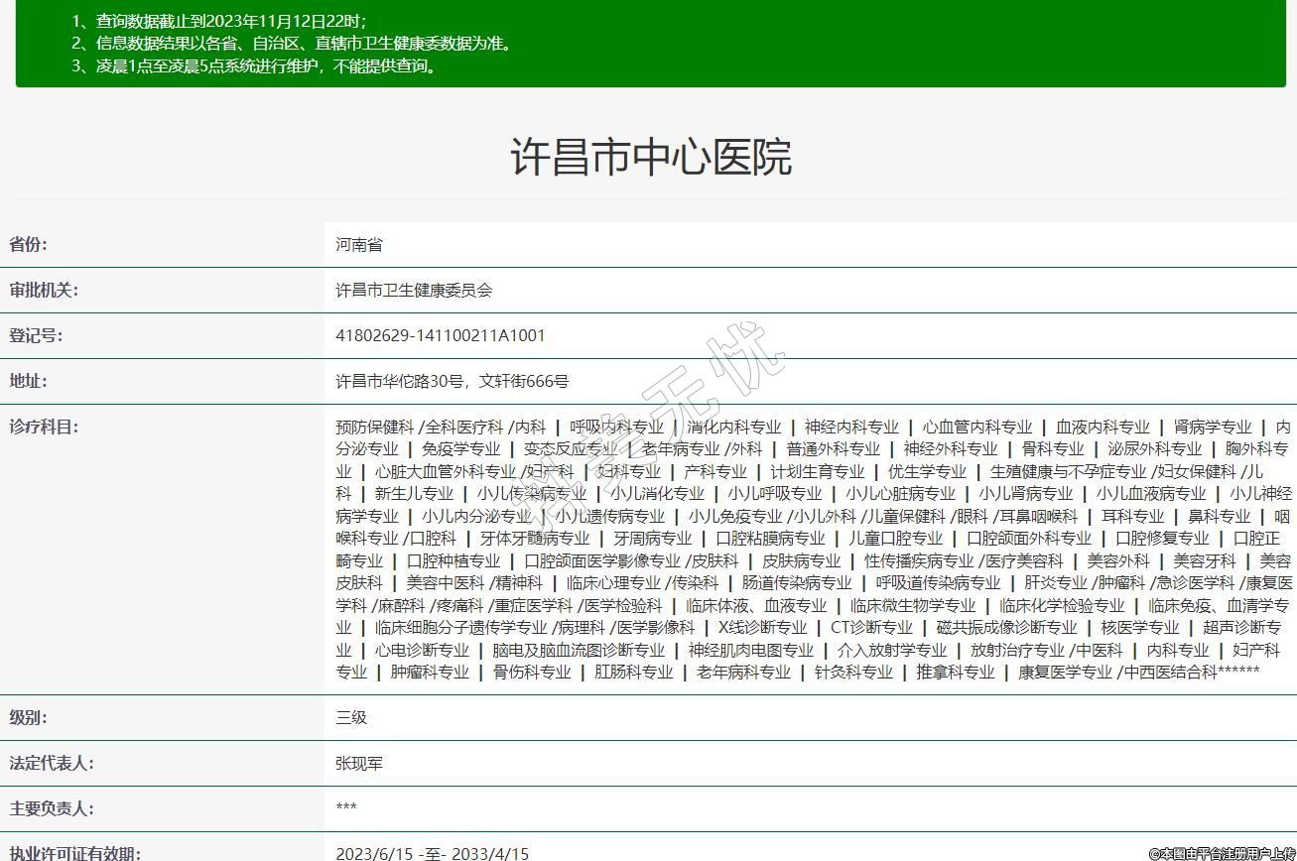Click the 三级 hospital level value

(351, 717)
